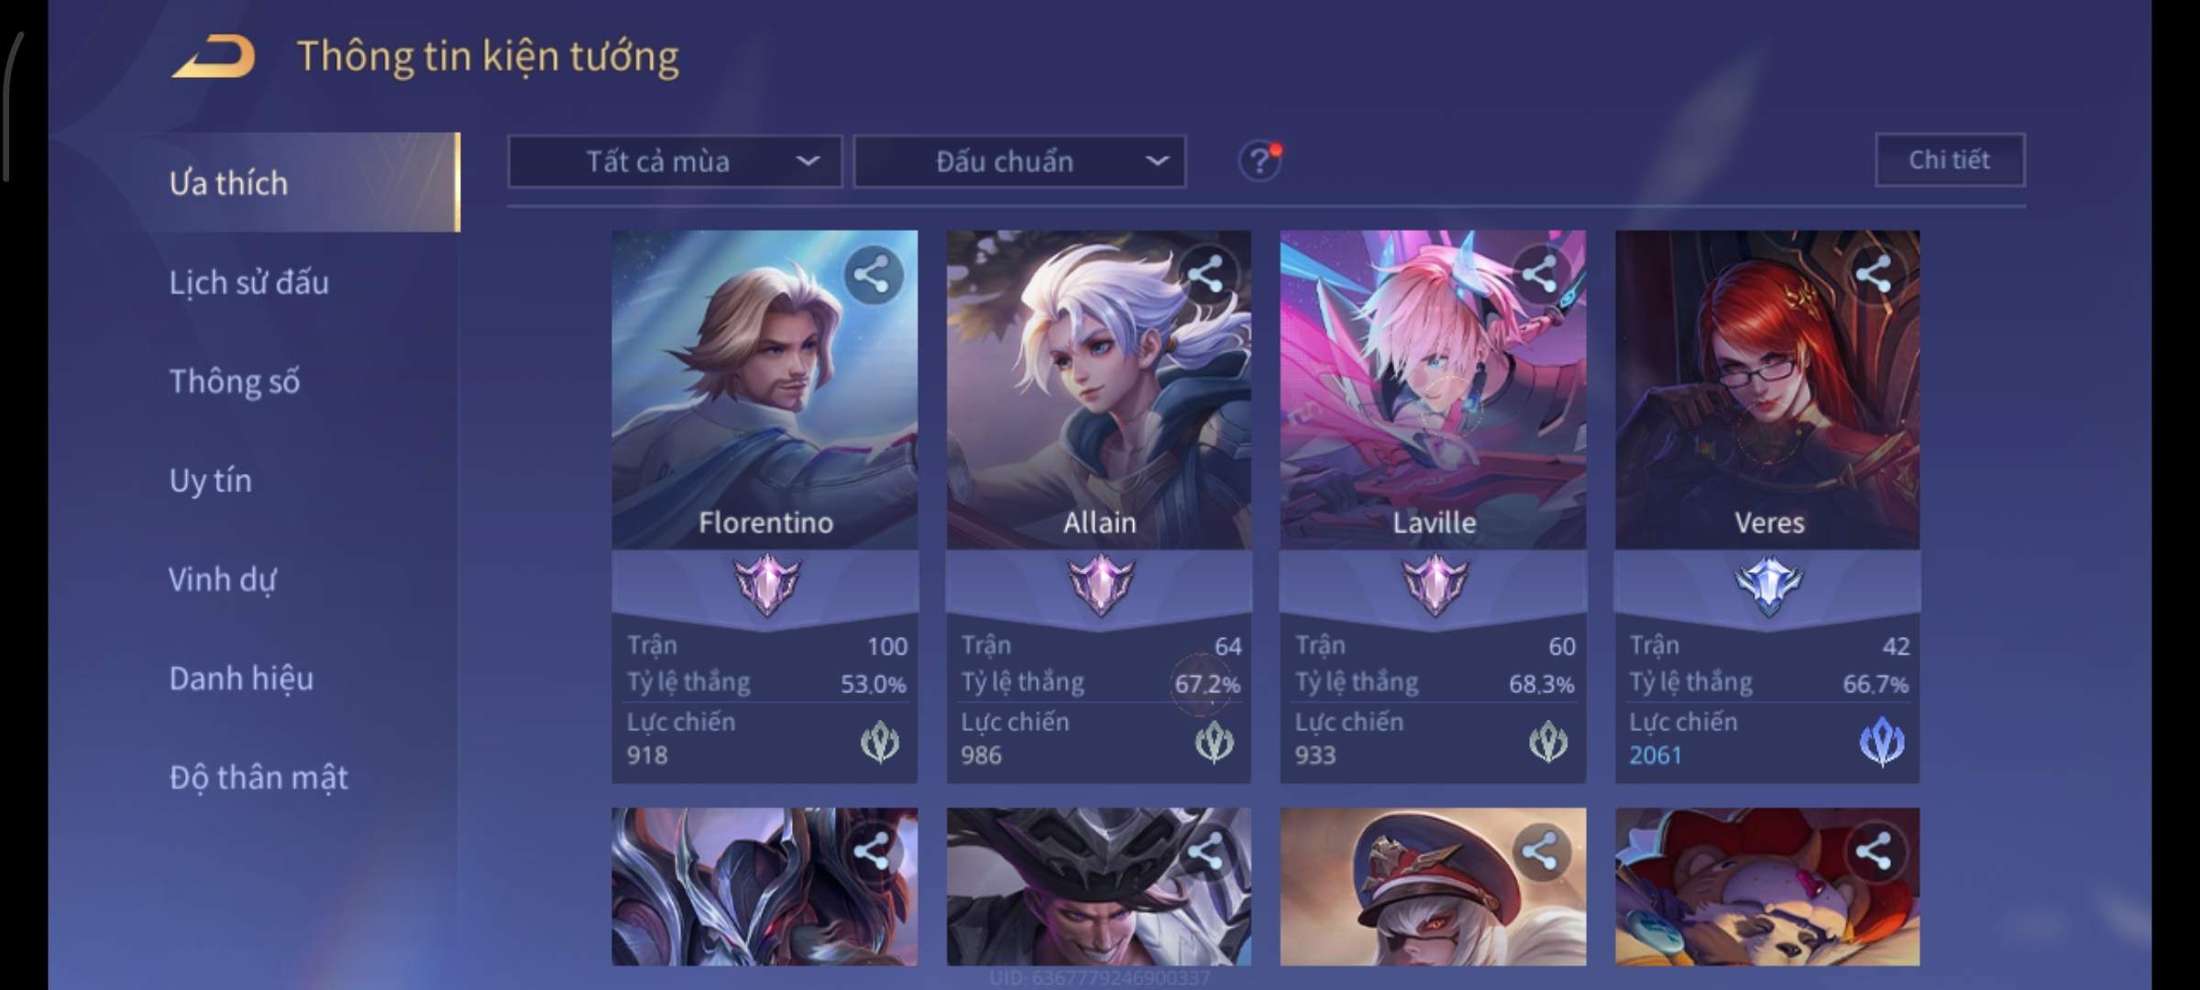
Task: Share the bear hero card in bottom row
Action: [1874, 852]
